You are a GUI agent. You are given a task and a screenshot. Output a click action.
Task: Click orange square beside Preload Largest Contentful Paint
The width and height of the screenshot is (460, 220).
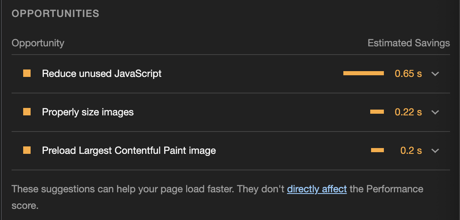click(27, 151)
